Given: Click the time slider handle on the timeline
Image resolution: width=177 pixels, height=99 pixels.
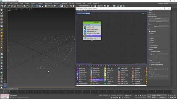Looking at the screenshot, I should [11, 89].
